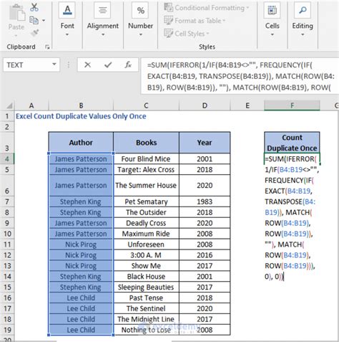Image resolution: width=339 pixels, height=342 pixels.
Task: Click the Cells group icon
Action: tap(272, 10)
